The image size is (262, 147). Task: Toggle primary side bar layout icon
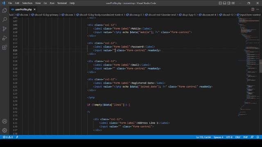coord(220,3)
